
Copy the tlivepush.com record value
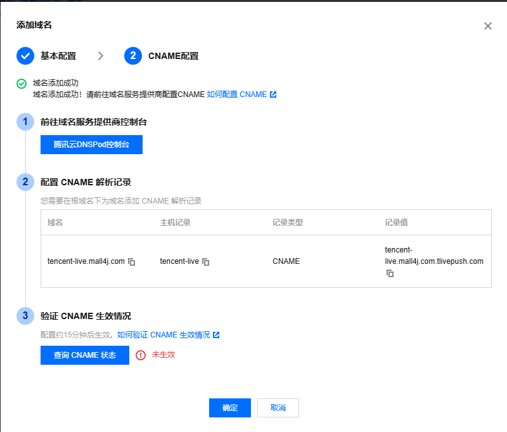click(390, 273)
